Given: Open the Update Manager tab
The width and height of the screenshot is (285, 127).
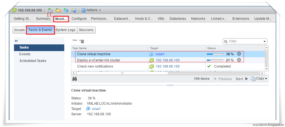Looking at the screenshot, I should pyautogui.click(x=263, y=18).
